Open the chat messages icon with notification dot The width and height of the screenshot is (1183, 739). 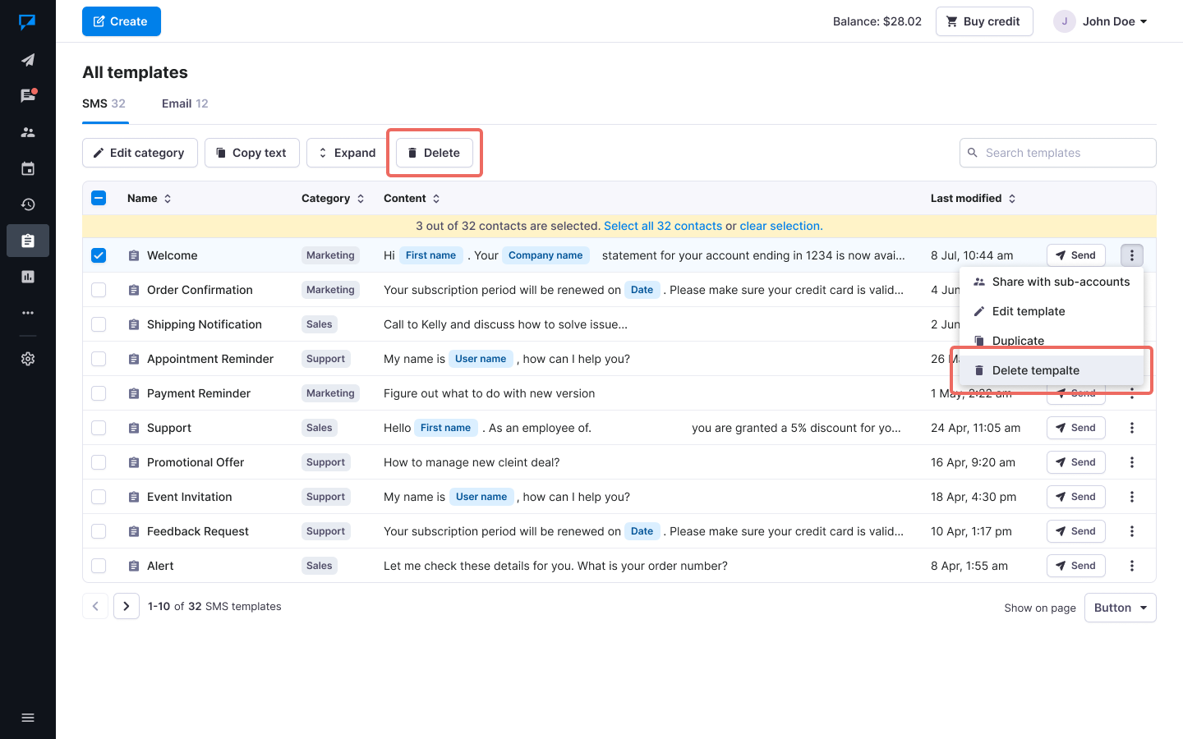[28, 96]
